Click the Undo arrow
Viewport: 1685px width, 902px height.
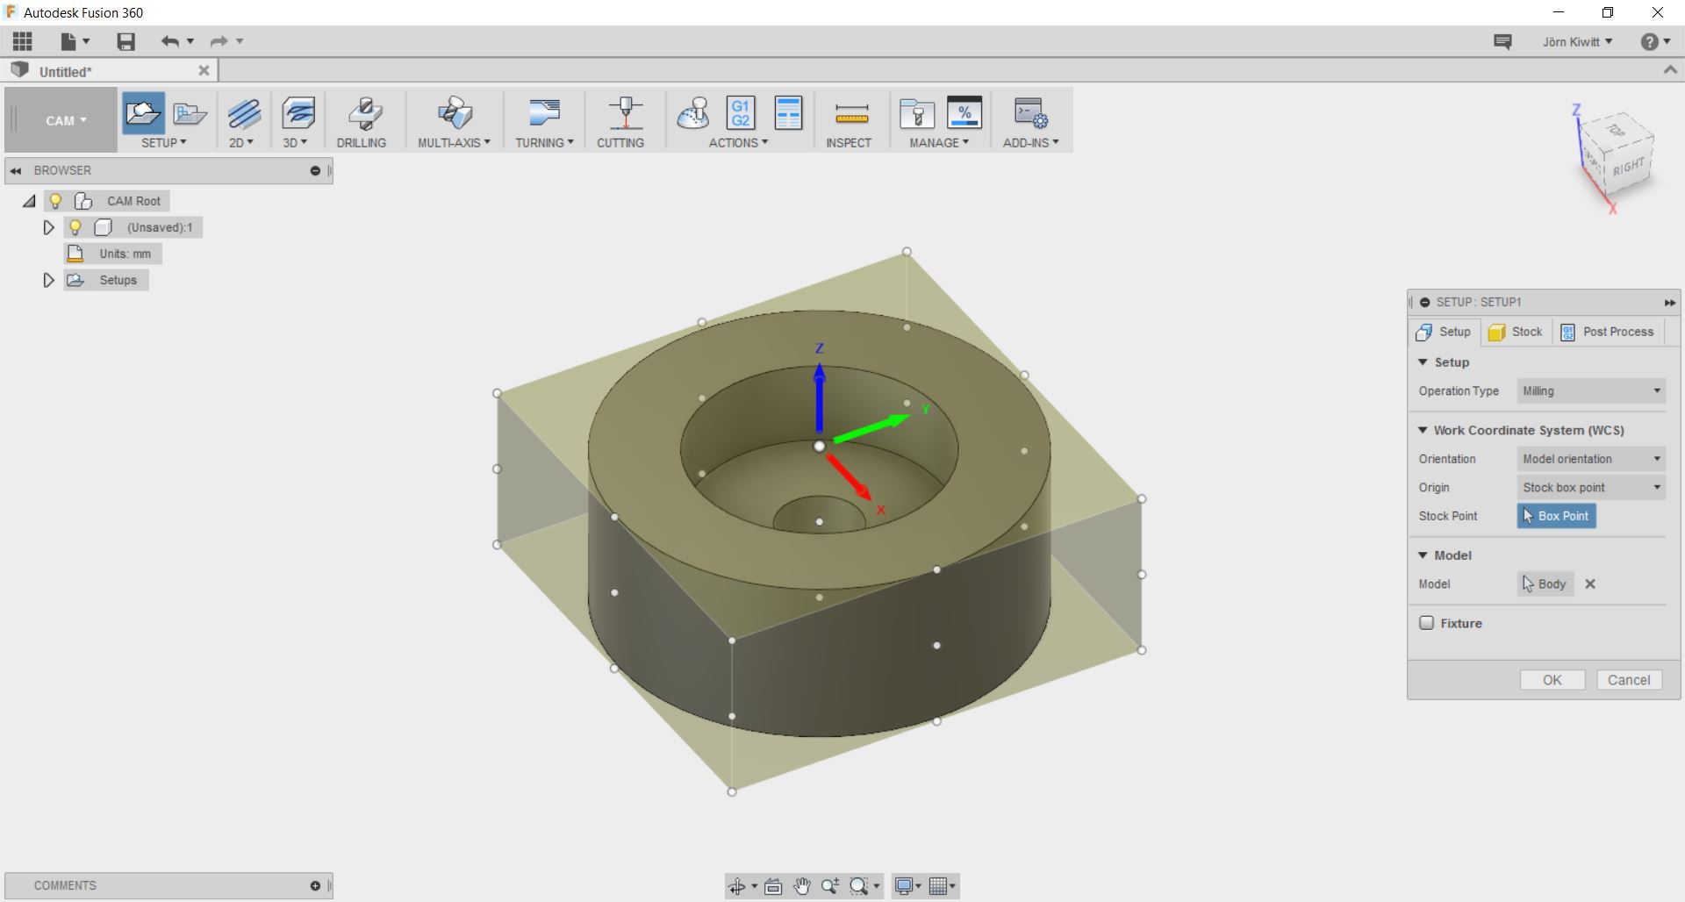pyautogui.click(x=170, y=41)
